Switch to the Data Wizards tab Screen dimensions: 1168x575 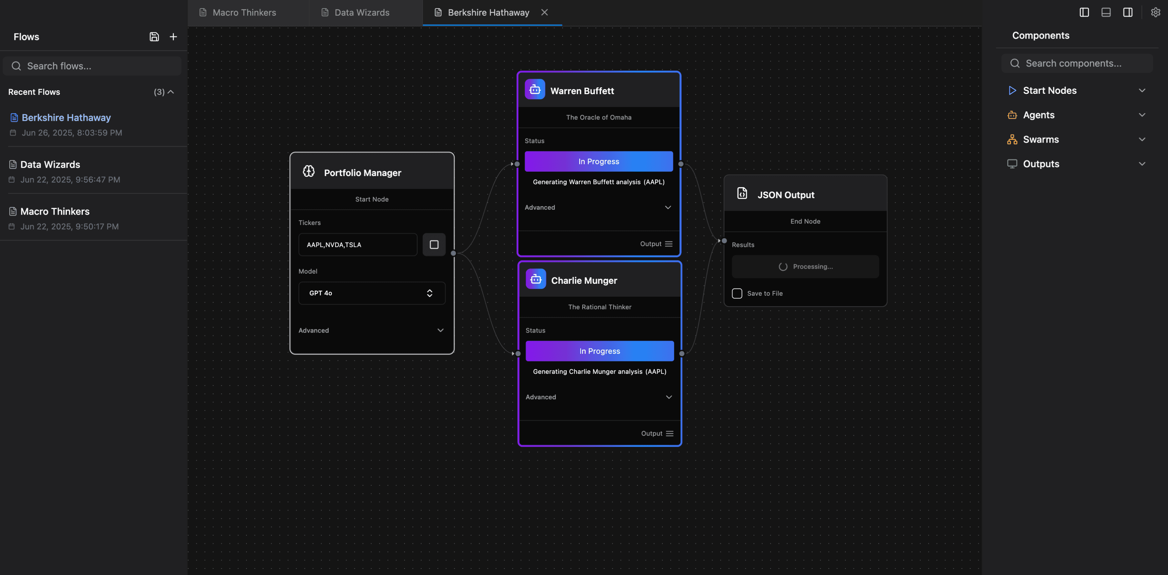pyautogui.click(x=361, y=12)
